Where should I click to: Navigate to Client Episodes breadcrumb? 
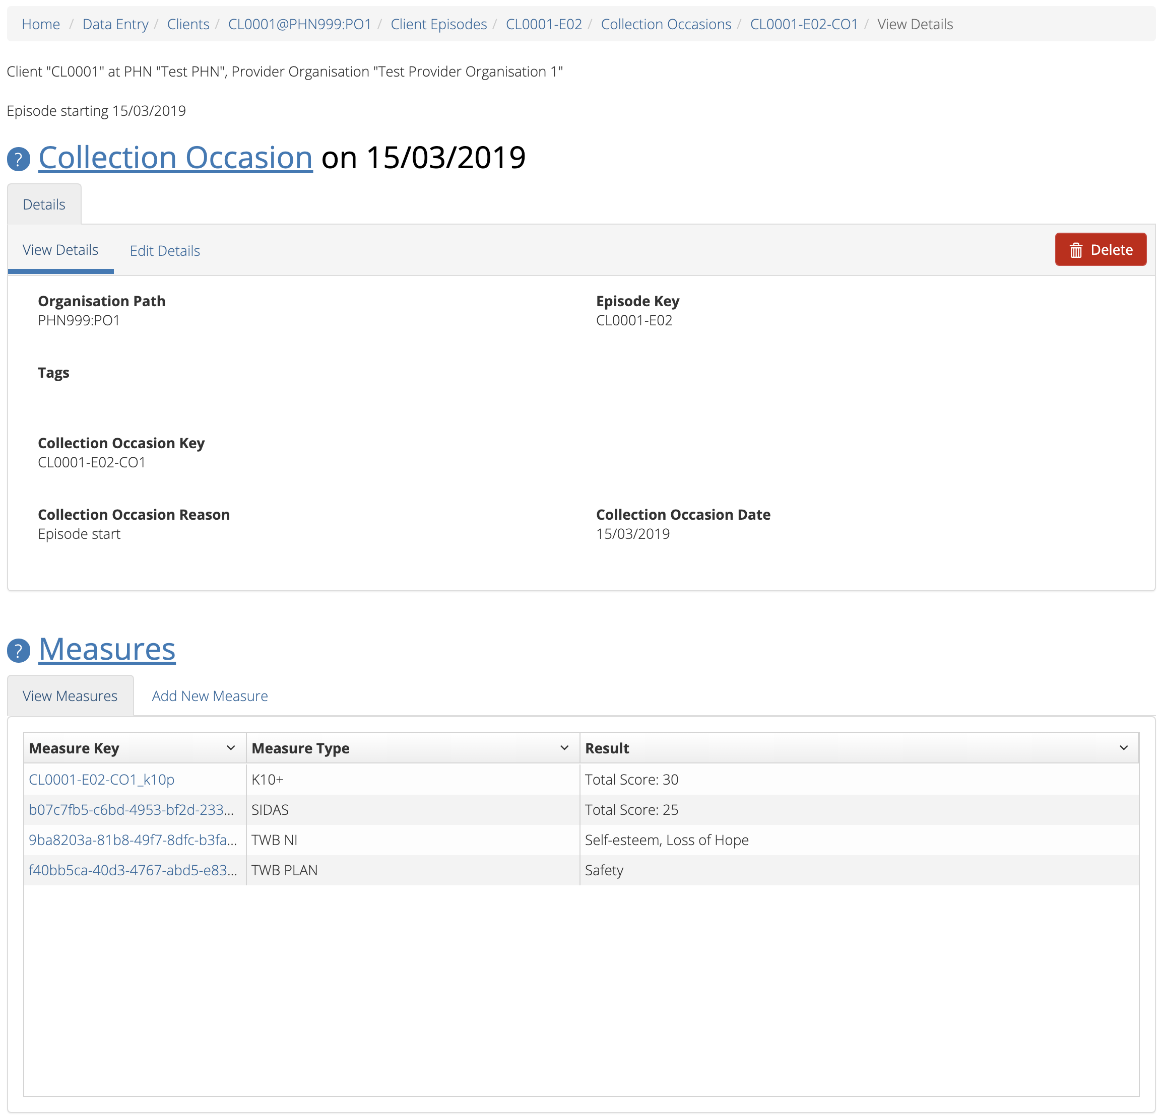[x=438, y=24]
